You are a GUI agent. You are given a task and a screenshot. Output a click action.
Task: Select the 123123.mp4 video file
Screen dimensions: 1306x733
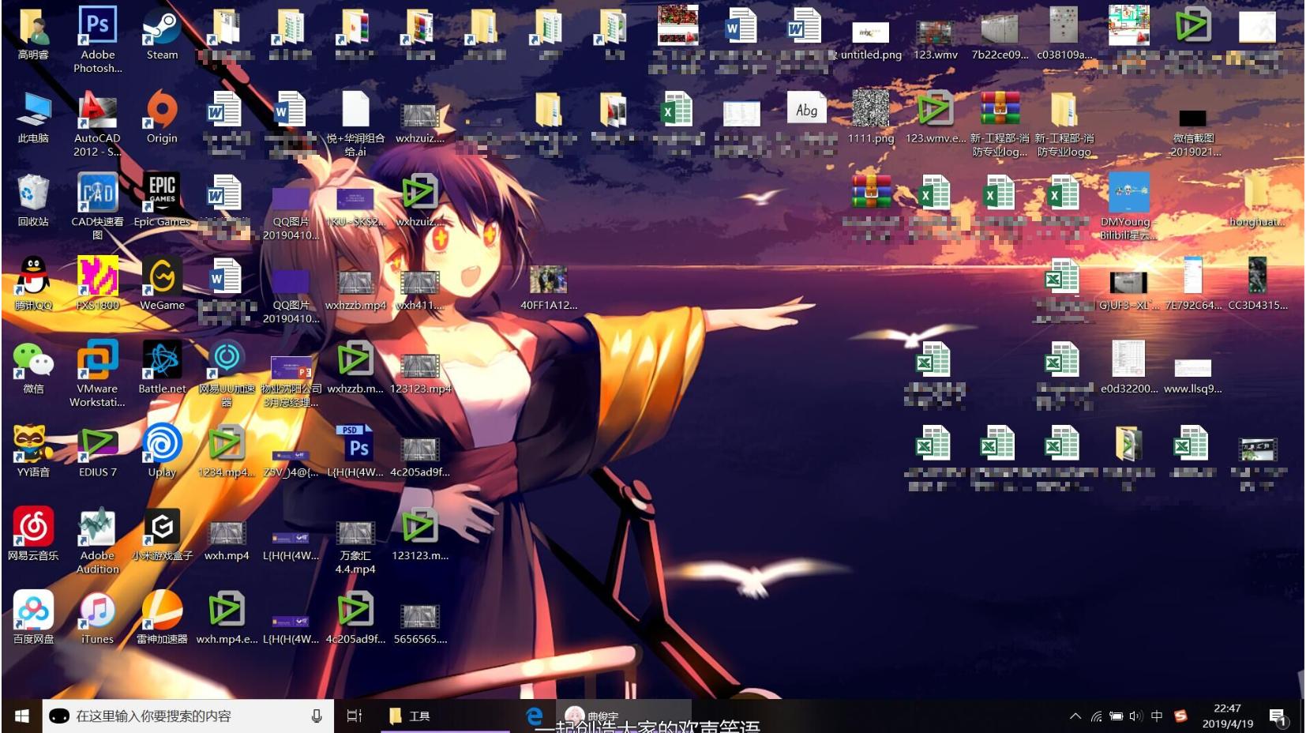click(x=420, y=373)
